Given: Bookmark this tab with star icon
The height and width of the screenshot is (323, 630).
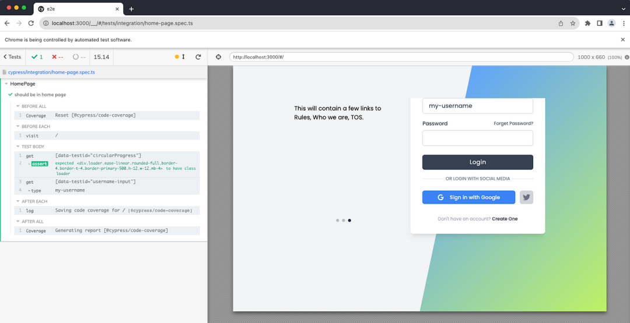Looking at the screenshot, I should 573,23.
